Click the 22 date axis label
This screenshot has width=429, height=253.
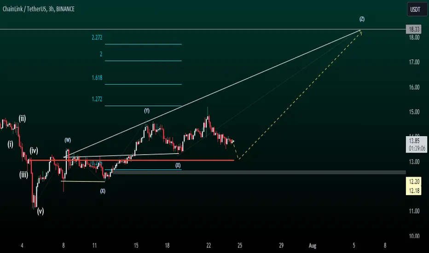pos(209,246)
